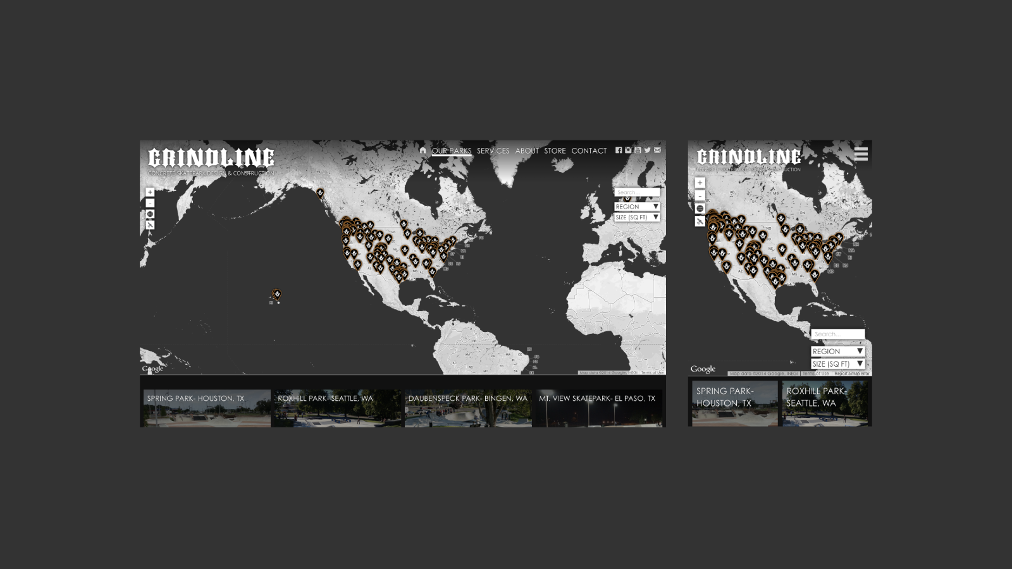Click the desktop map Search field
Image resolution: width=1012 pixels, height=569 pixels.
click(x=636, y=192)
